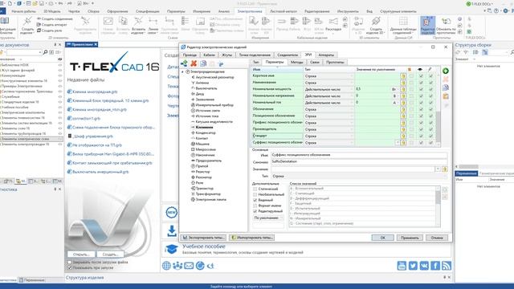514x289 pixels.
Task: Open the По умолчанию dropdown
Action: click(267, 218)
